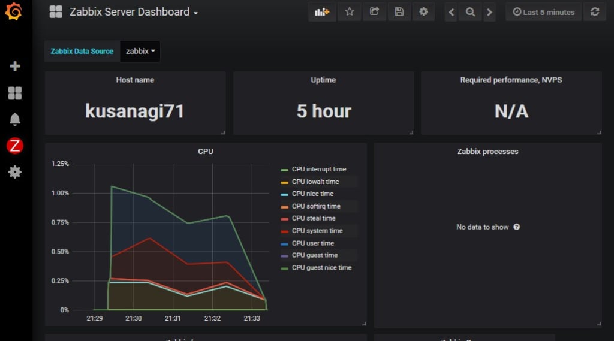Screen dimensions: 614x341
Task: Open the Host name panel title menu
Action: coord(135,80)
